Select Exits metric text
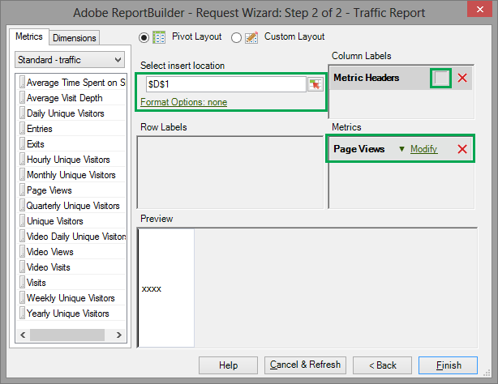Viewport: 498px width, 384px height. [x=35, y=144]
